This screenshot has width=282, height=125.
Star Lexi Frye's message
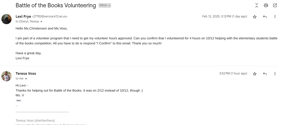(x=255, y=17)
